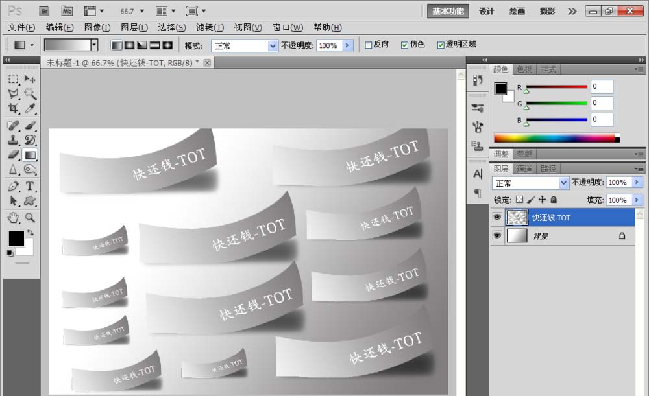Choose reflected gradient style
This screenshot has width=649, height=396.
click(155, 45)
